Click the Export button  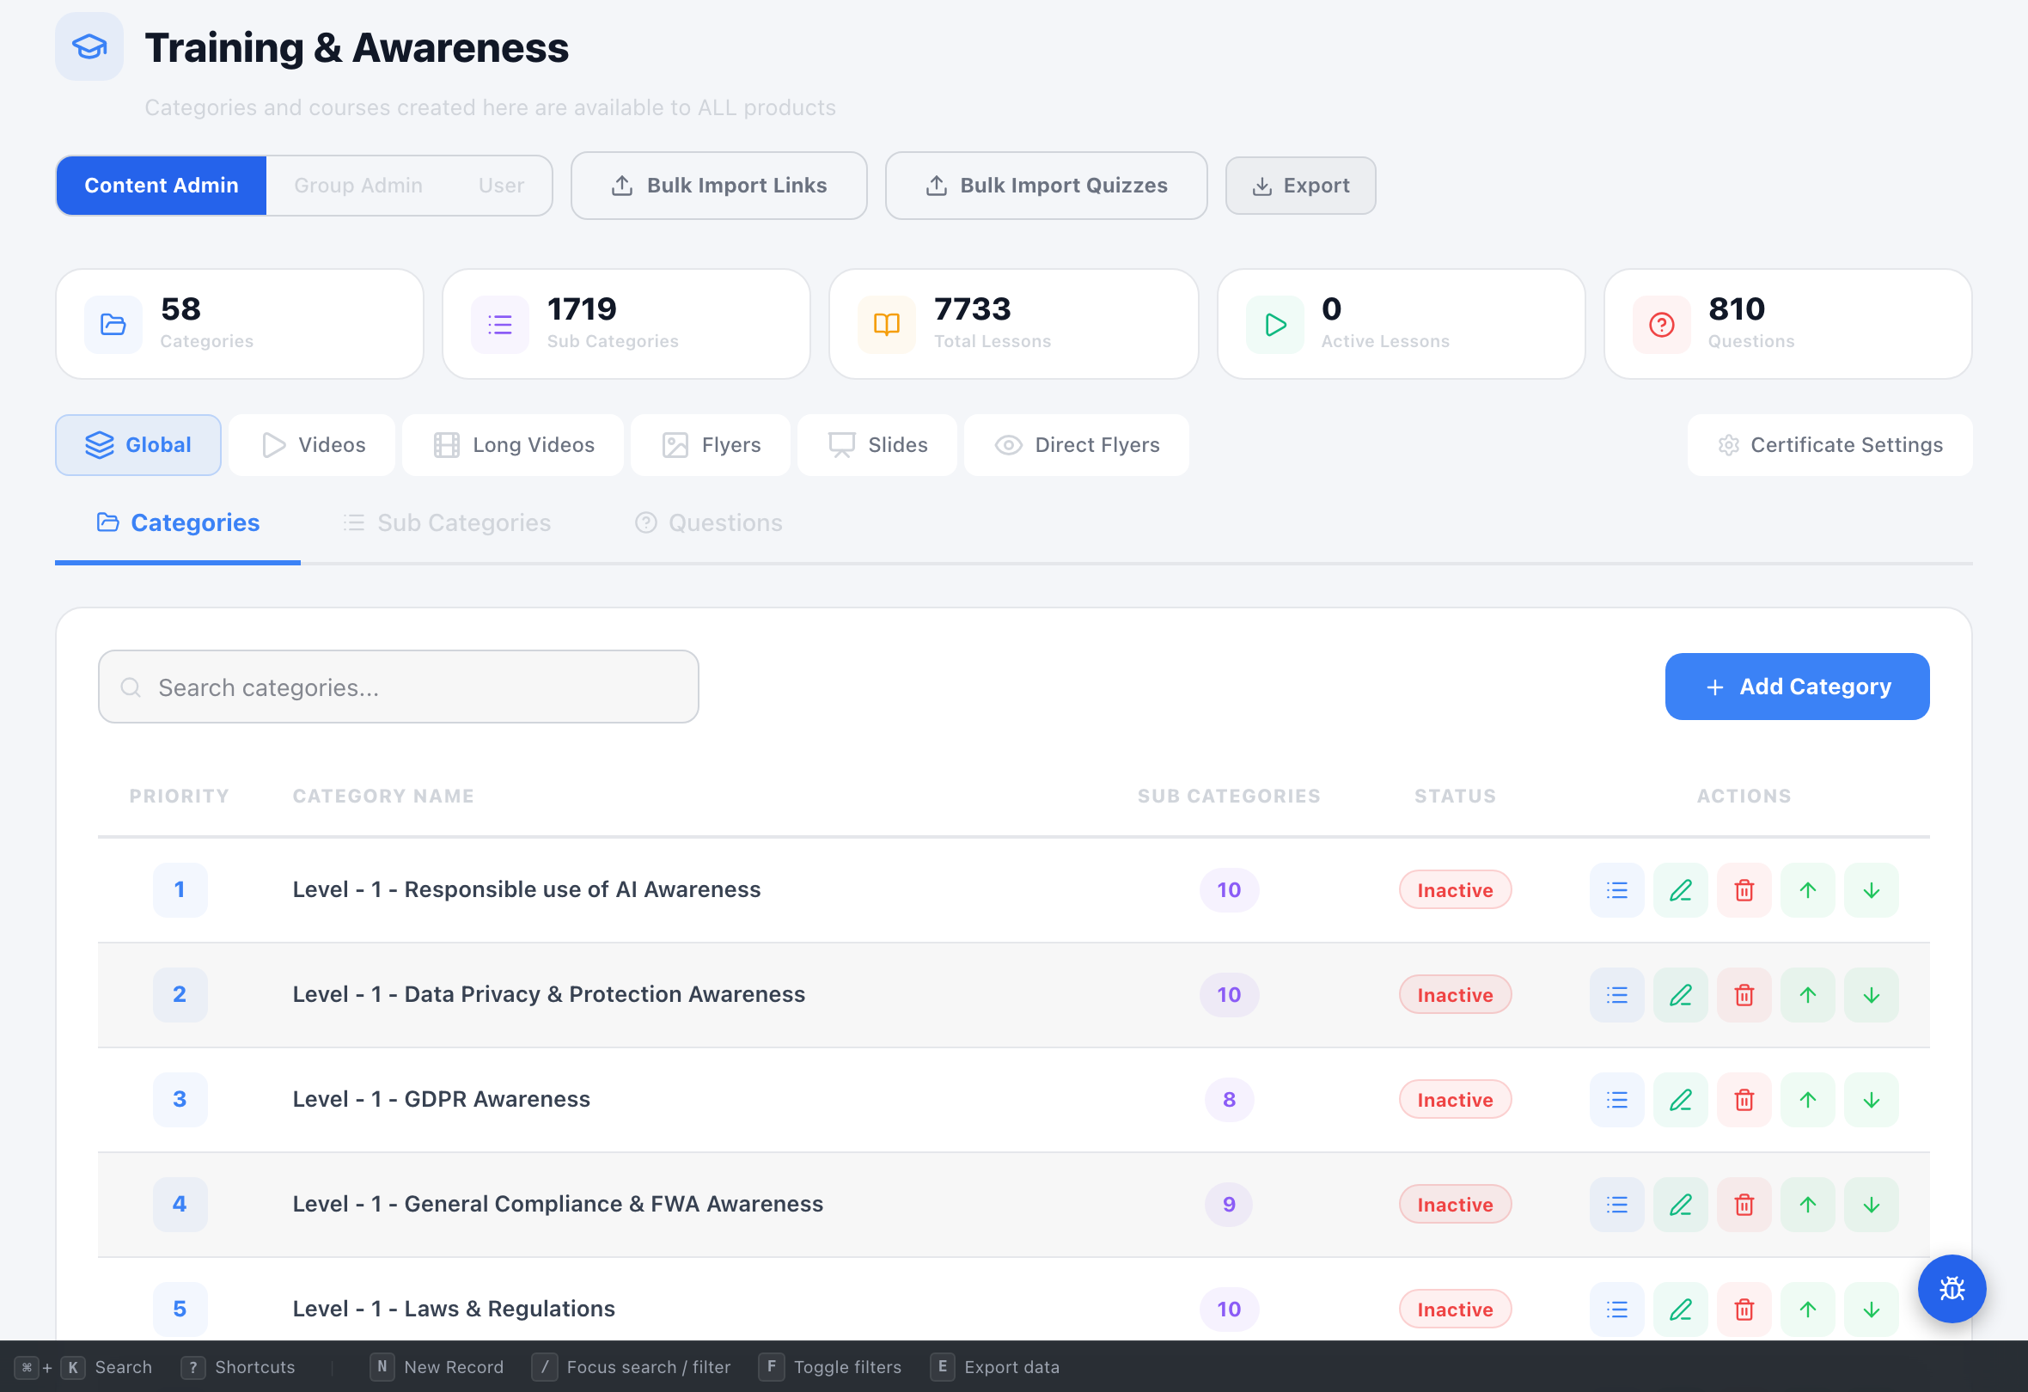(x=1299, y=185)
